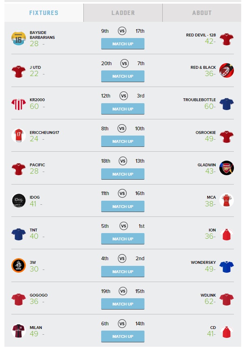Click the Osrookie team name
Viewport: 242px width, 348px height.
[x=206, y=132]
